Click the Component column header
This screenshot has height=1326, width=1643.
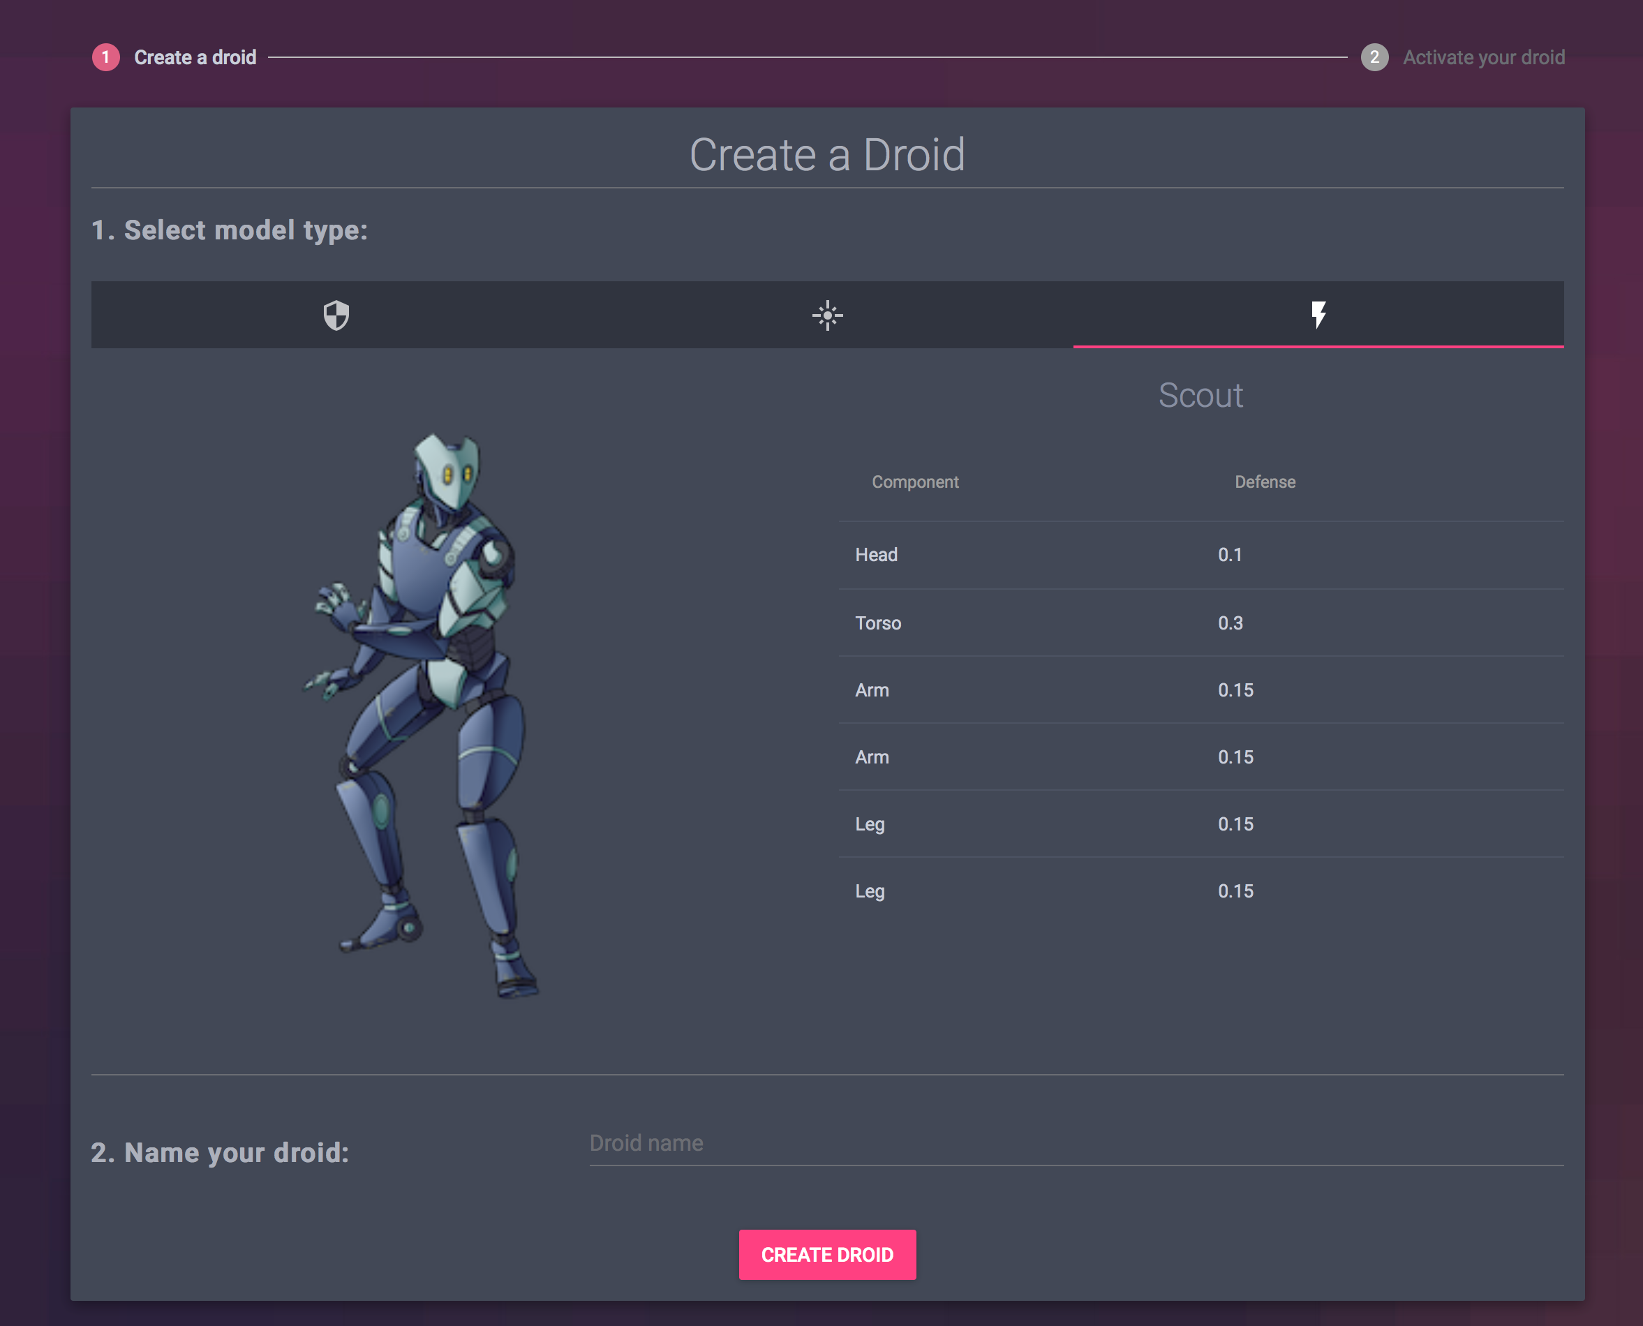pyautogui.click(x=916, y=482)
